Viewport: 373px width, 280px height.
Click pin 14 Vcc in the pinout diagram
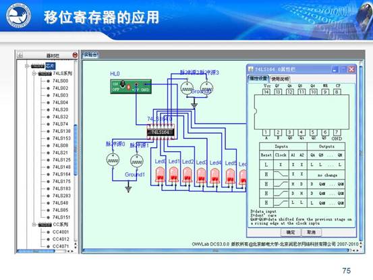[x=266, y=92]
